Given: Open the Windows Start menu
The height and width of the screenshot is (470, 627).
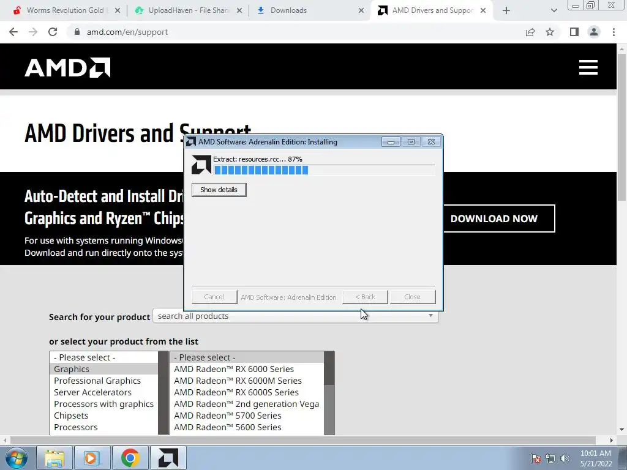Looking at the screenshot, I should [17, 458].
